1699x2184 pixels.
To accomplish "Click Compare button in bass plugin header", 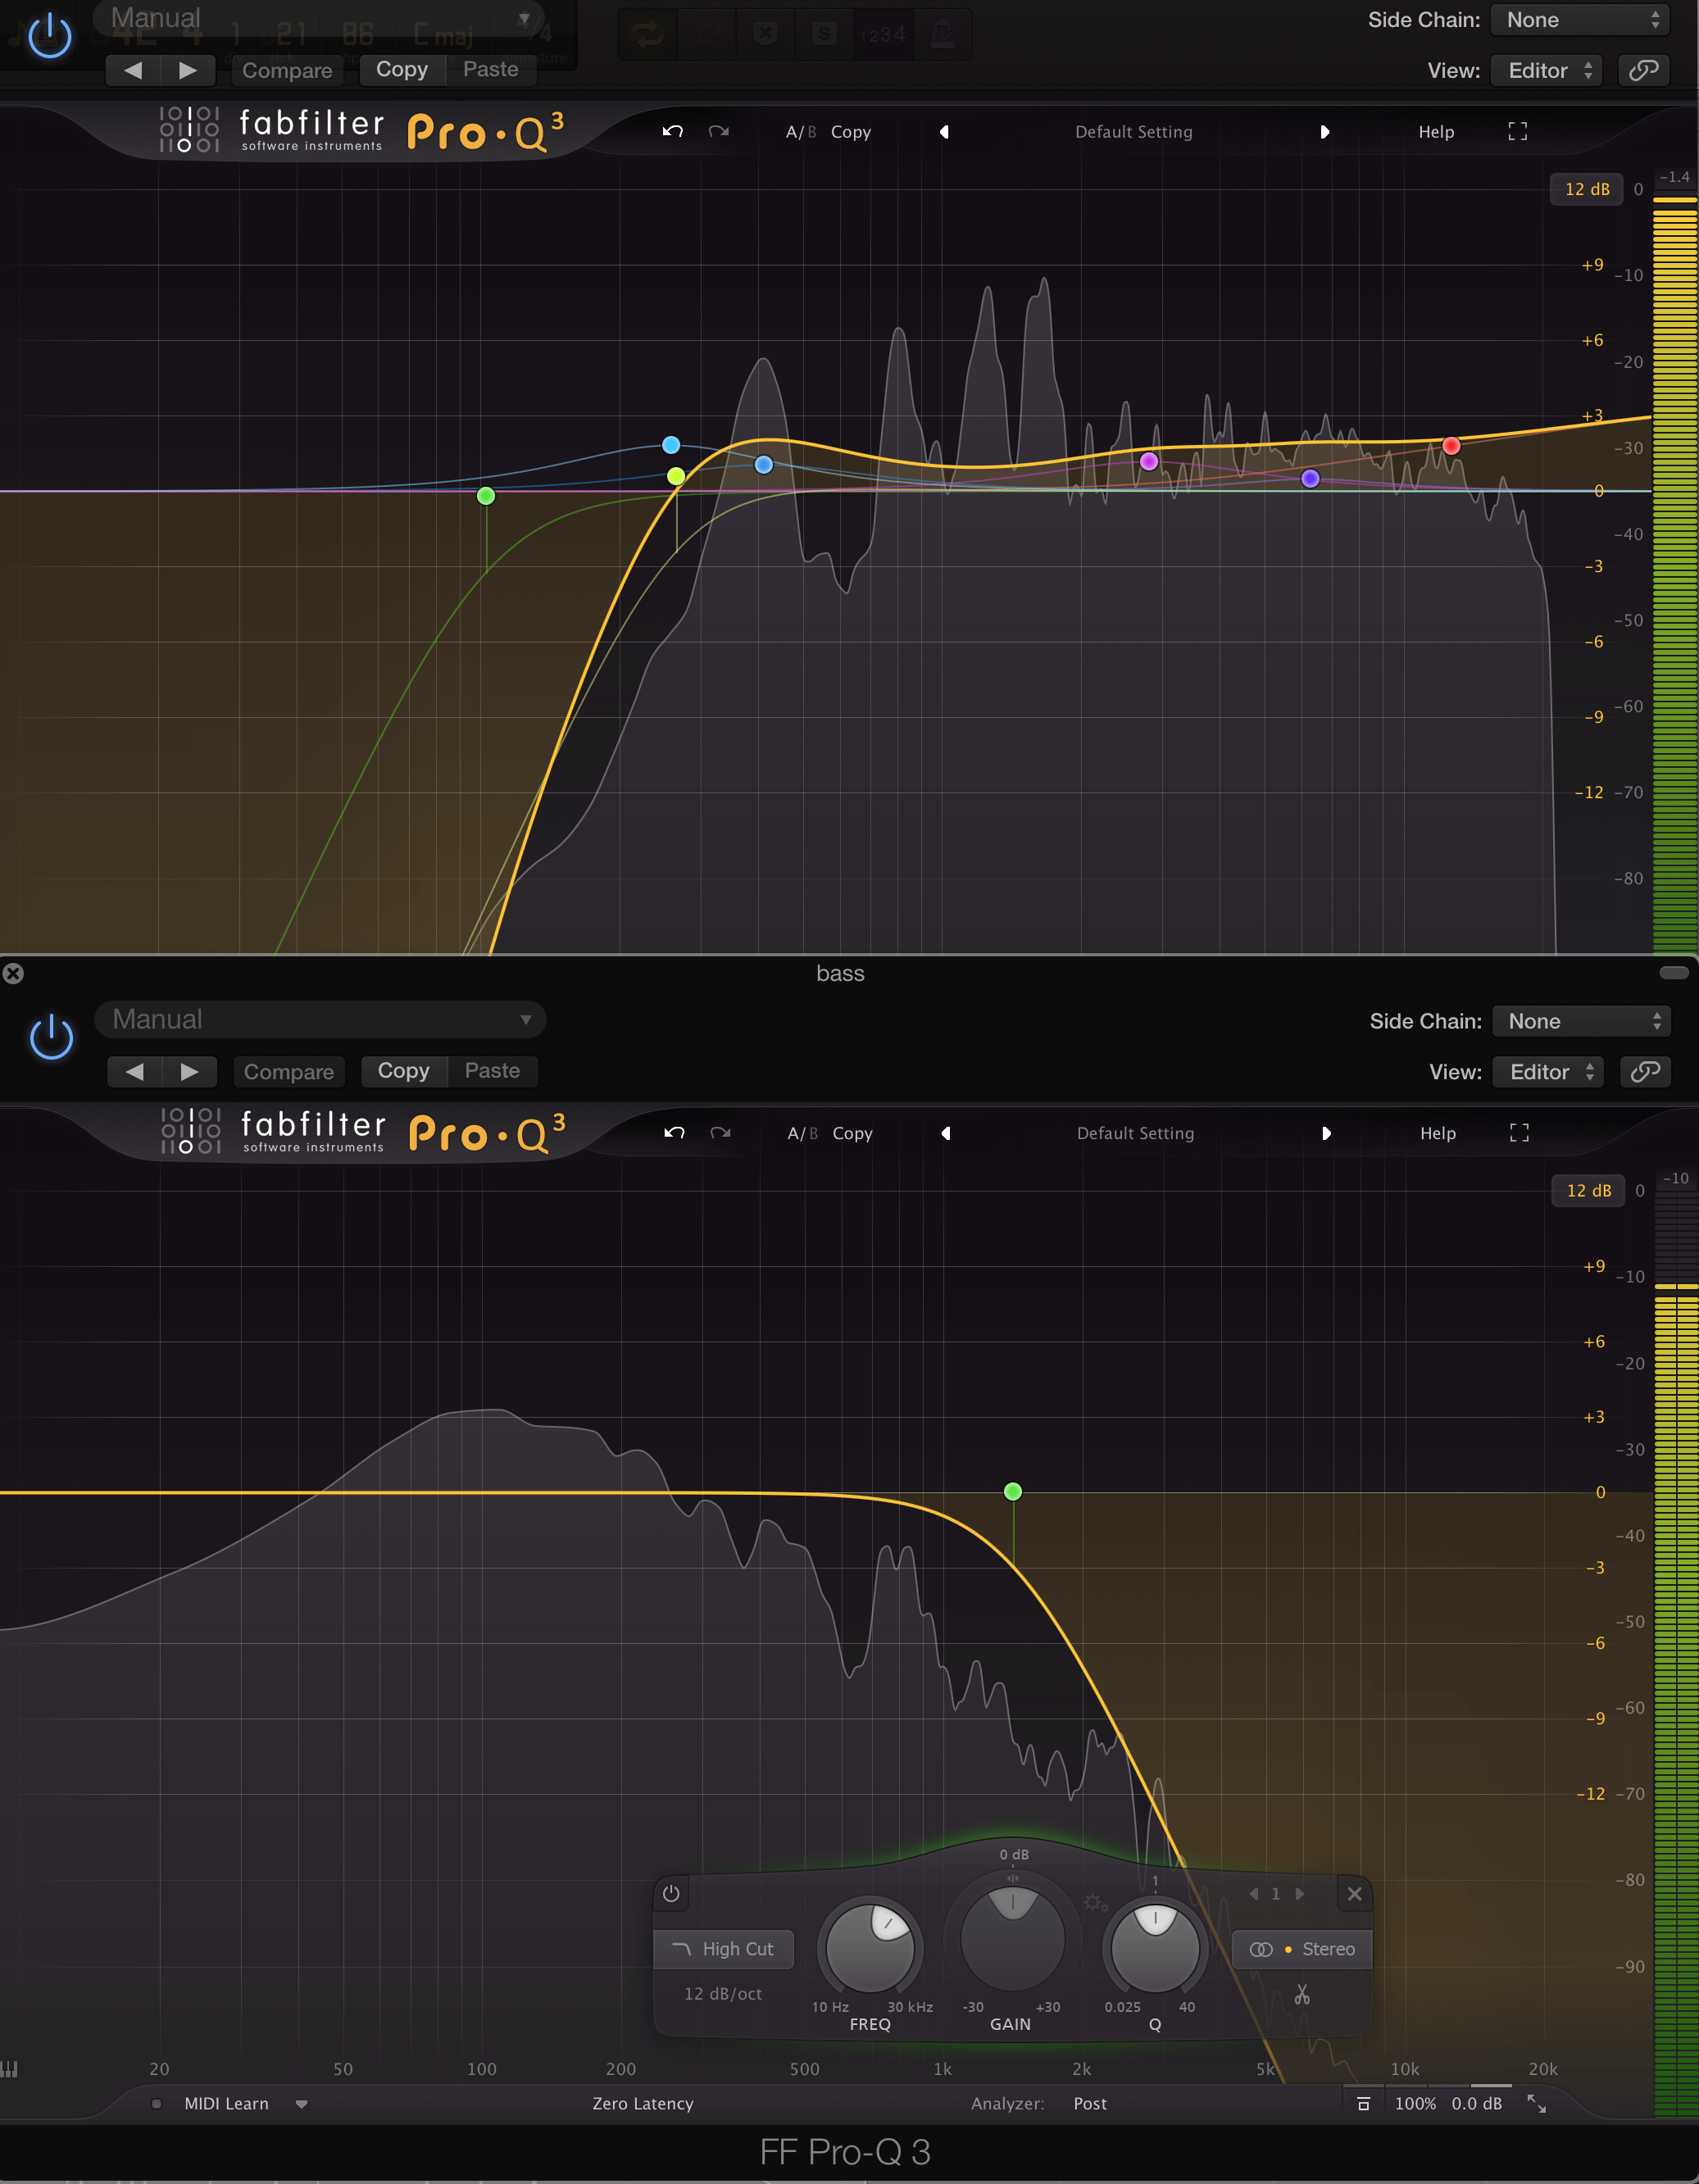I will (x=289, y=1072).
